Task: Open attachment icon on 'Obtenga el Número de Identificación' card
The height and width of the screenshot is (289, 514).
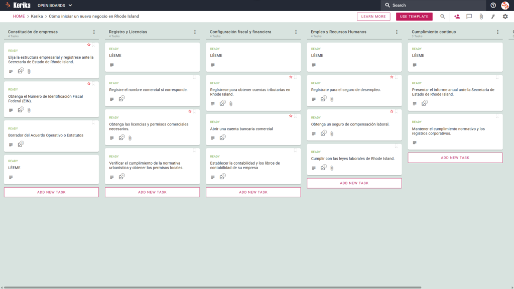Action: [x=29, y=110]
